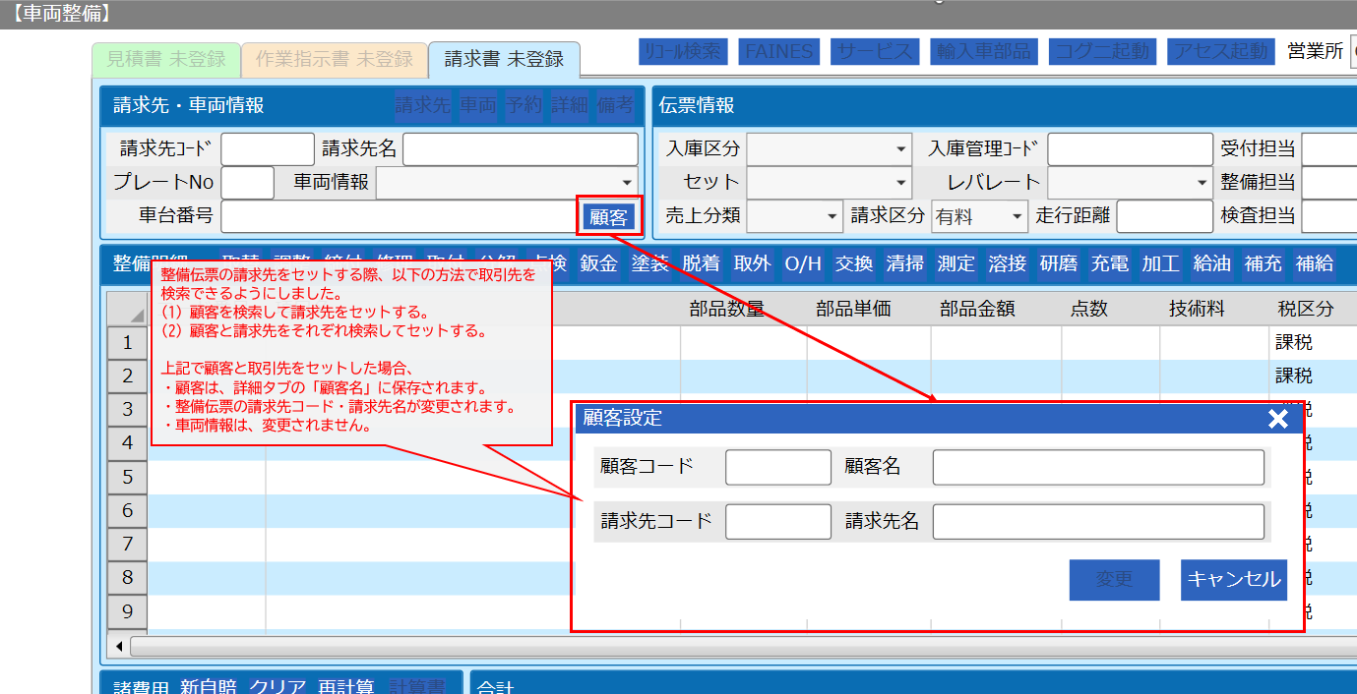1357x694 pixels.
Task: Select the O/H work type button
Action: pos(802,263)
